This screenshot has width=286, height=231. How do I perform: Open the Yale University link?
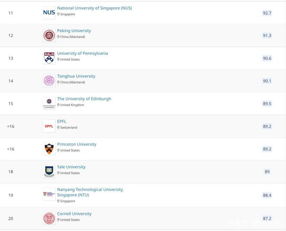71,167
